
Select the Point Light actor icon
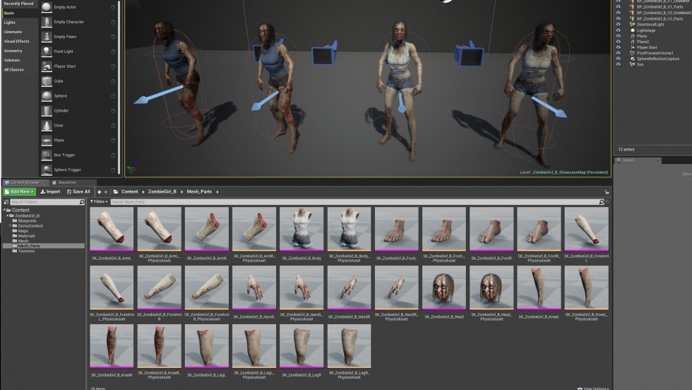tap(46, 52)
